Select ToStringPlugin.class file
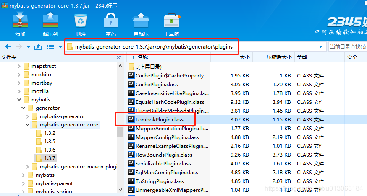 point(156,181)
